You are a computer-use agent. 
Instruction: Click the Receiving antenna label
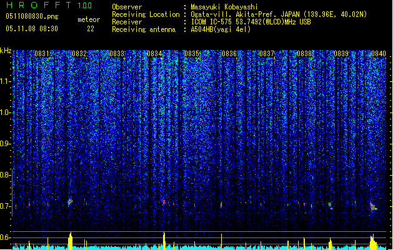(x=144, y=29)
